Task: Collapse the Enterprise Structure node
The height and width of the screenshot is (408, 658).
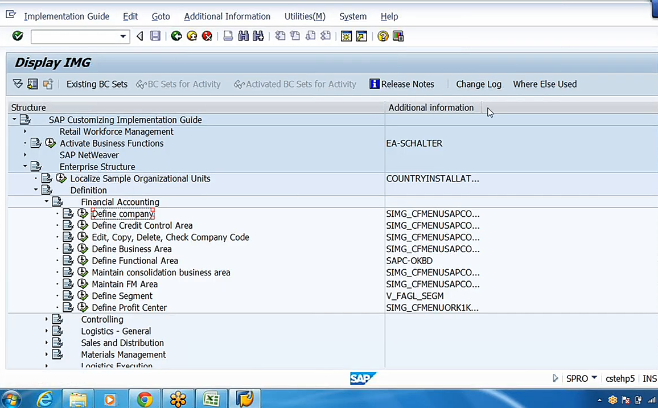Action: (x=24, y=167)
